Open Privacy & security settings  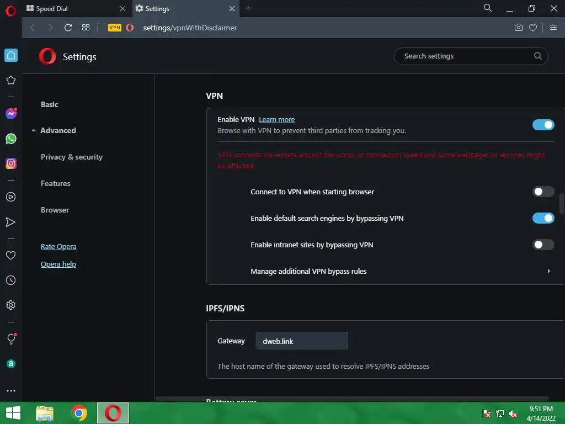pos(72,157)
